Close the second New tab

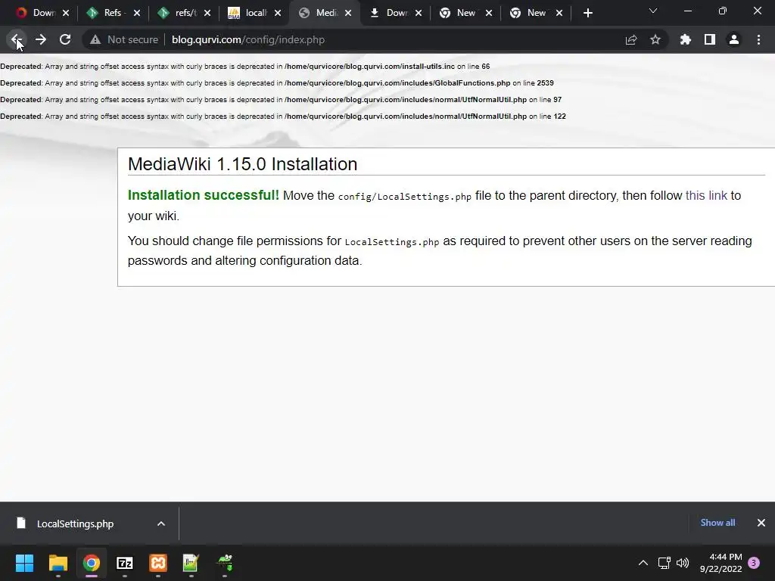559,13
